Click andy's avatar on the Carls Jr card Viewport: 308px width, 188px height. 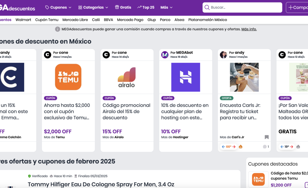tap(223, 54)
